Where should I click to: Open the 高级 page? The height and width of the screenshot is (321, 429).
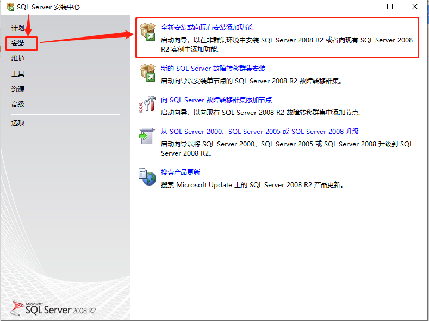tap(18, 104)
